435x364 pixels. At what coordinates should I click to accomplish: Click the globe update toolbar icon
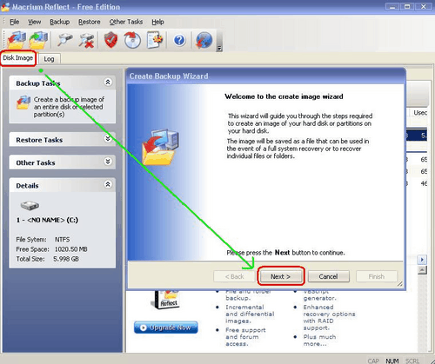coord(204,40)
